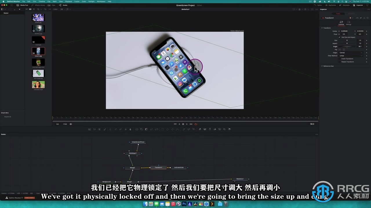Toggle keyframe dot for Pivot
Image resolution: width=371 pixels, height=208 pixels.
coord(367,34)
